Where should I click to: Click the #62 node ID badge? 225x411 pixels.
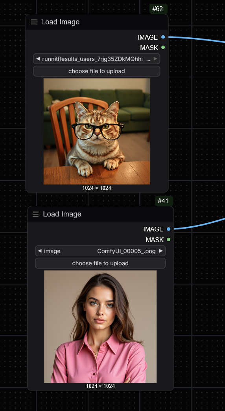[157, 9]
